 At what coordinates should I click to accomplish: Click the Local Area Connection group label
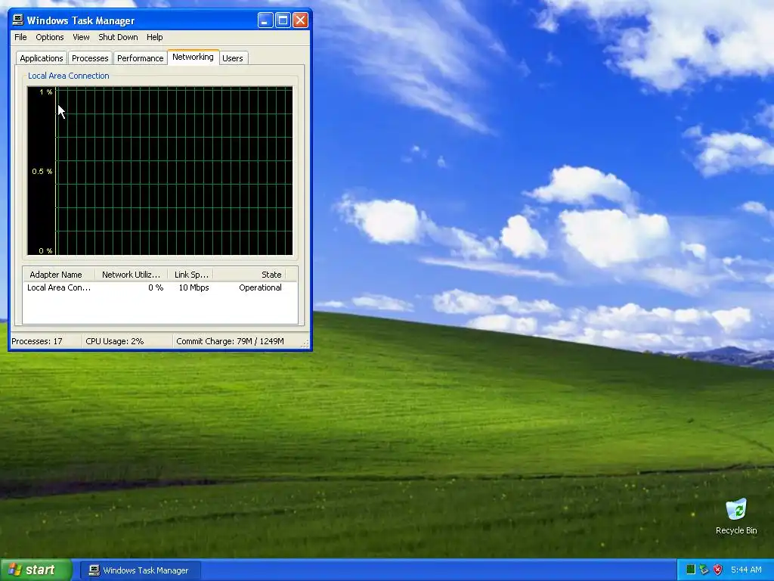pyautogui.click(x=69, y=76)
